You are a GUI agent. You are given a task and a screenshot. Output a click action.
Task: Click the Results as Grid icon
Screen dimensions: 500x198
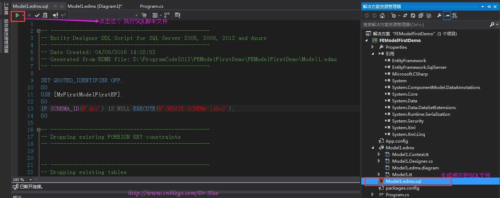click(155, 15)
